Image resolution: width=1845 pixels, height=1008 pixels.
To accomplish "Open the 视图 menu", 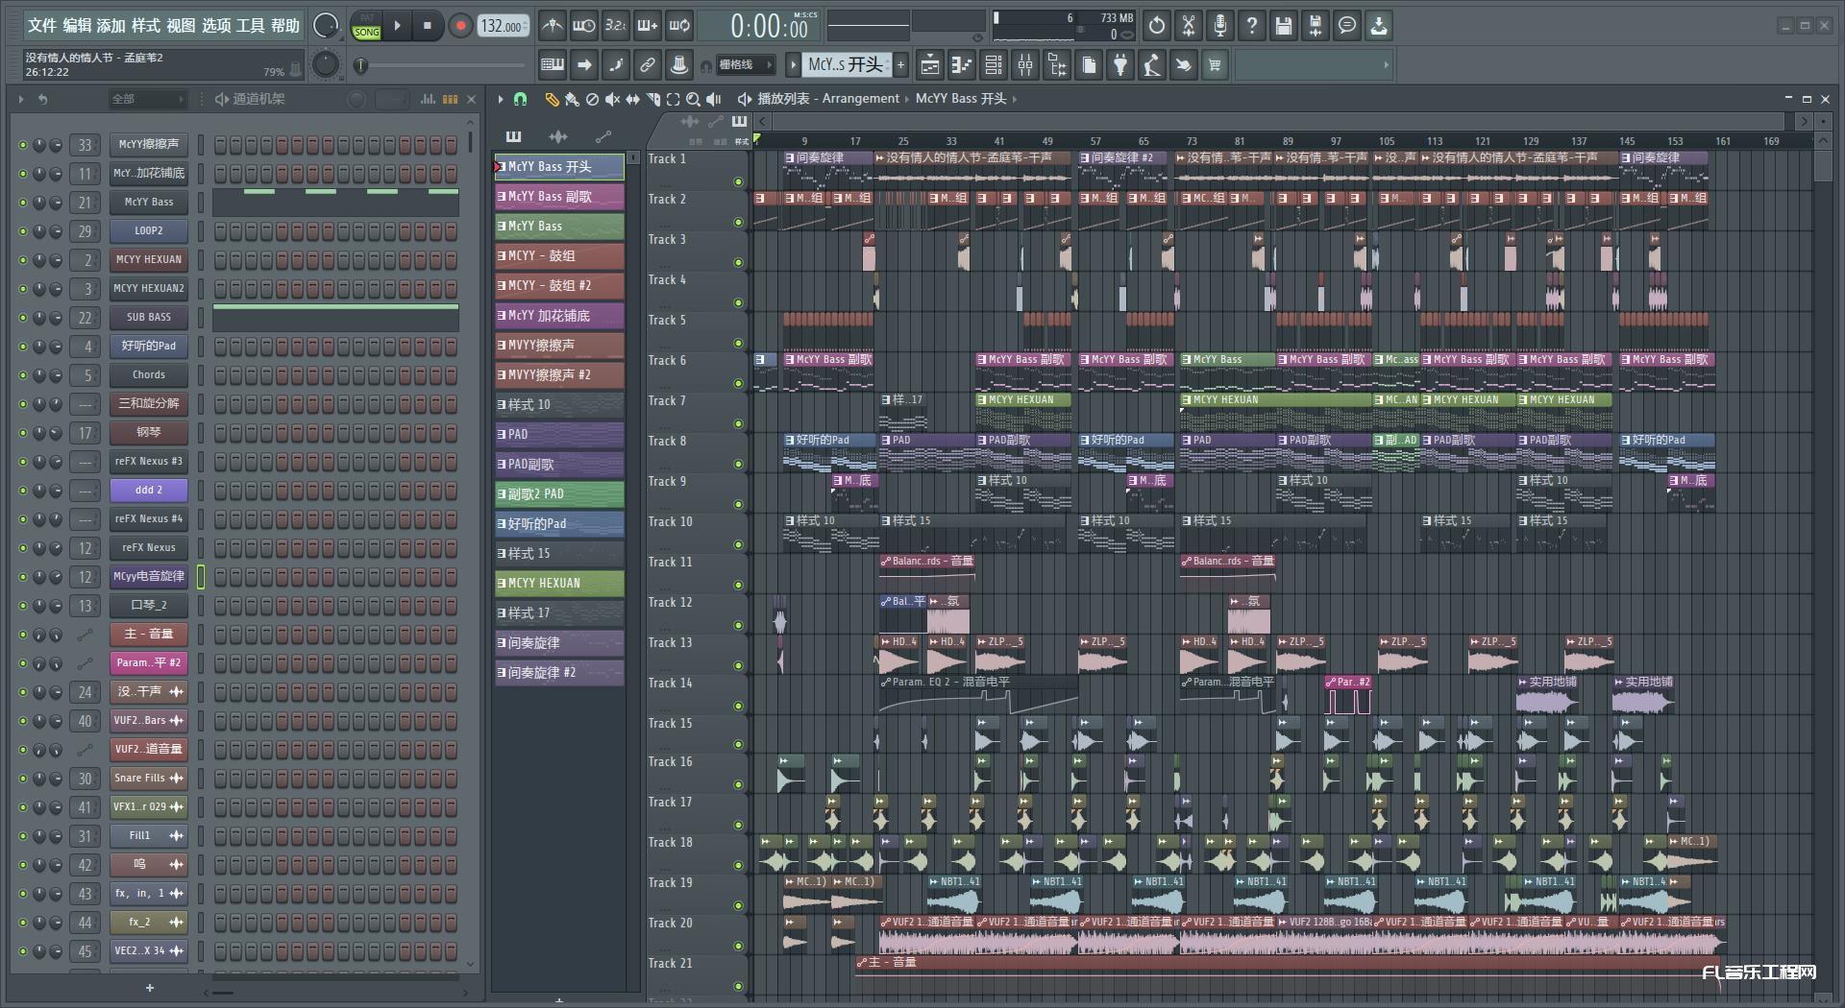I will tap(181, 26).
